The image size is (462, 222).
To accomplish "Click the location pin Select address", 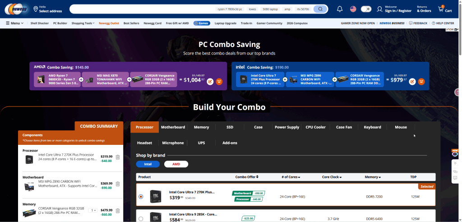I will click(x=47, y=9).
